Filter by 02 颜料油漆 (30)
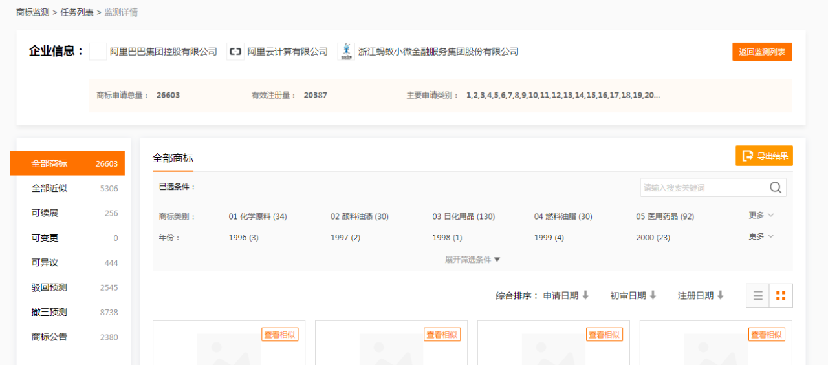 pyautogui.click(x=360, y=216)
